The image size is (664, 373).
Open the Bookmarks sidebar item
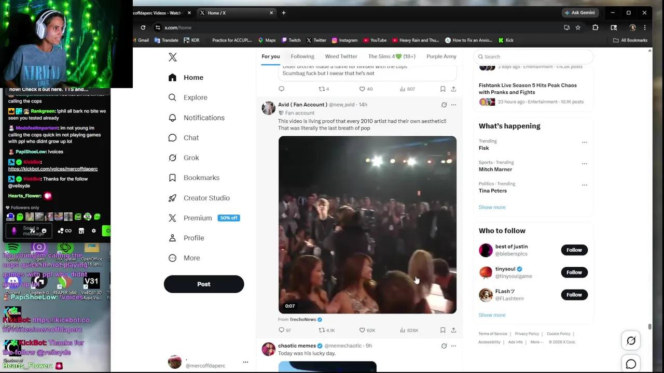coord(194,178)
